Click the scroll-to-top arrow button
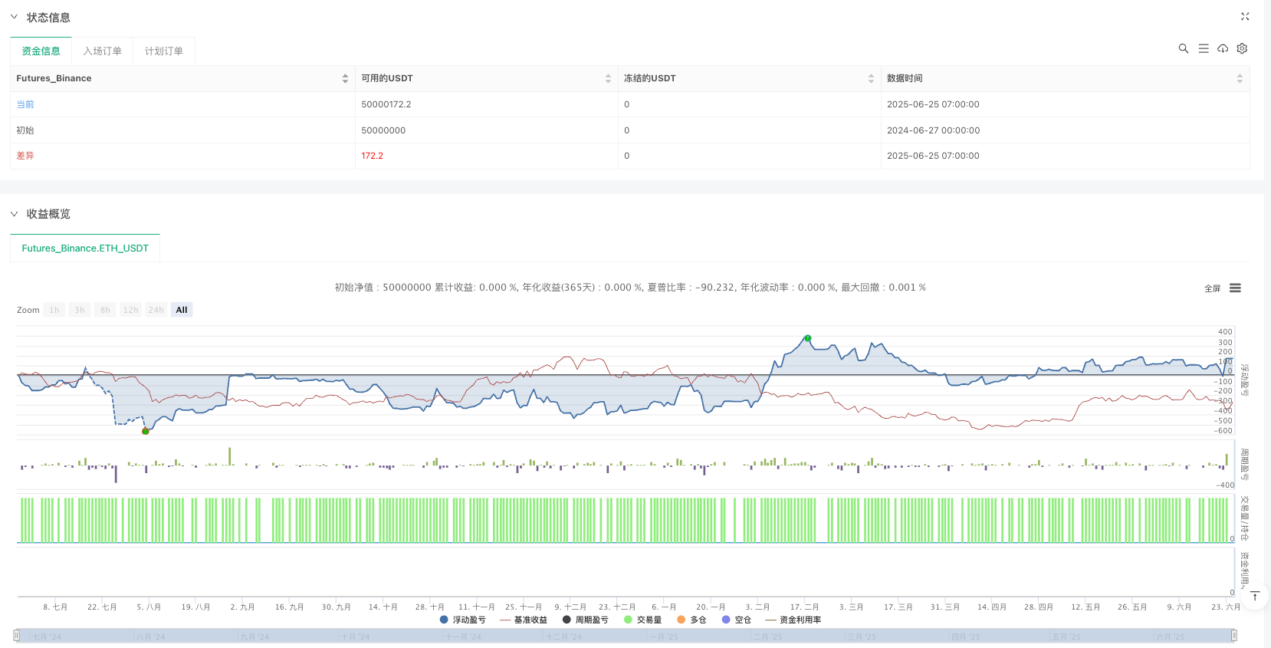This screenshot has width=1271, height=648. (x=1255, y=596)
